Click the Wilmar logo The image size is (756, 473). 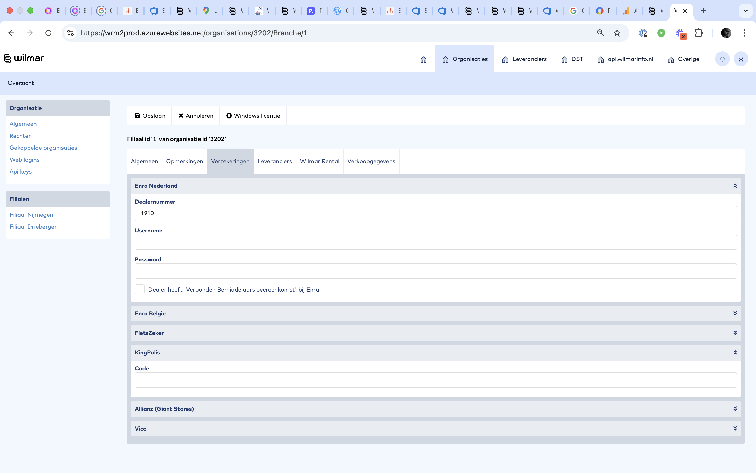tap(24, 59)
